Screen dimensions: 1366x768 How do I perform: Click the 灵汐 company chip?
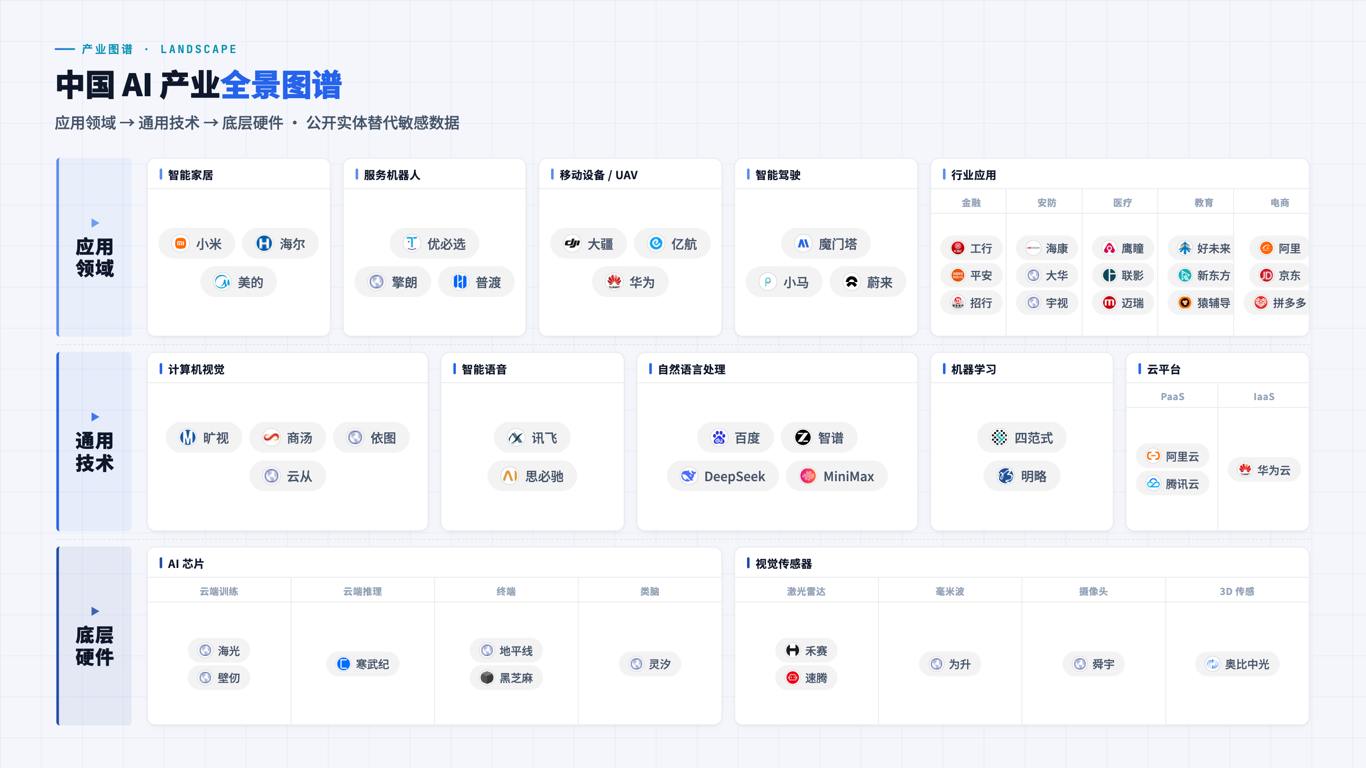click(650, 664)
